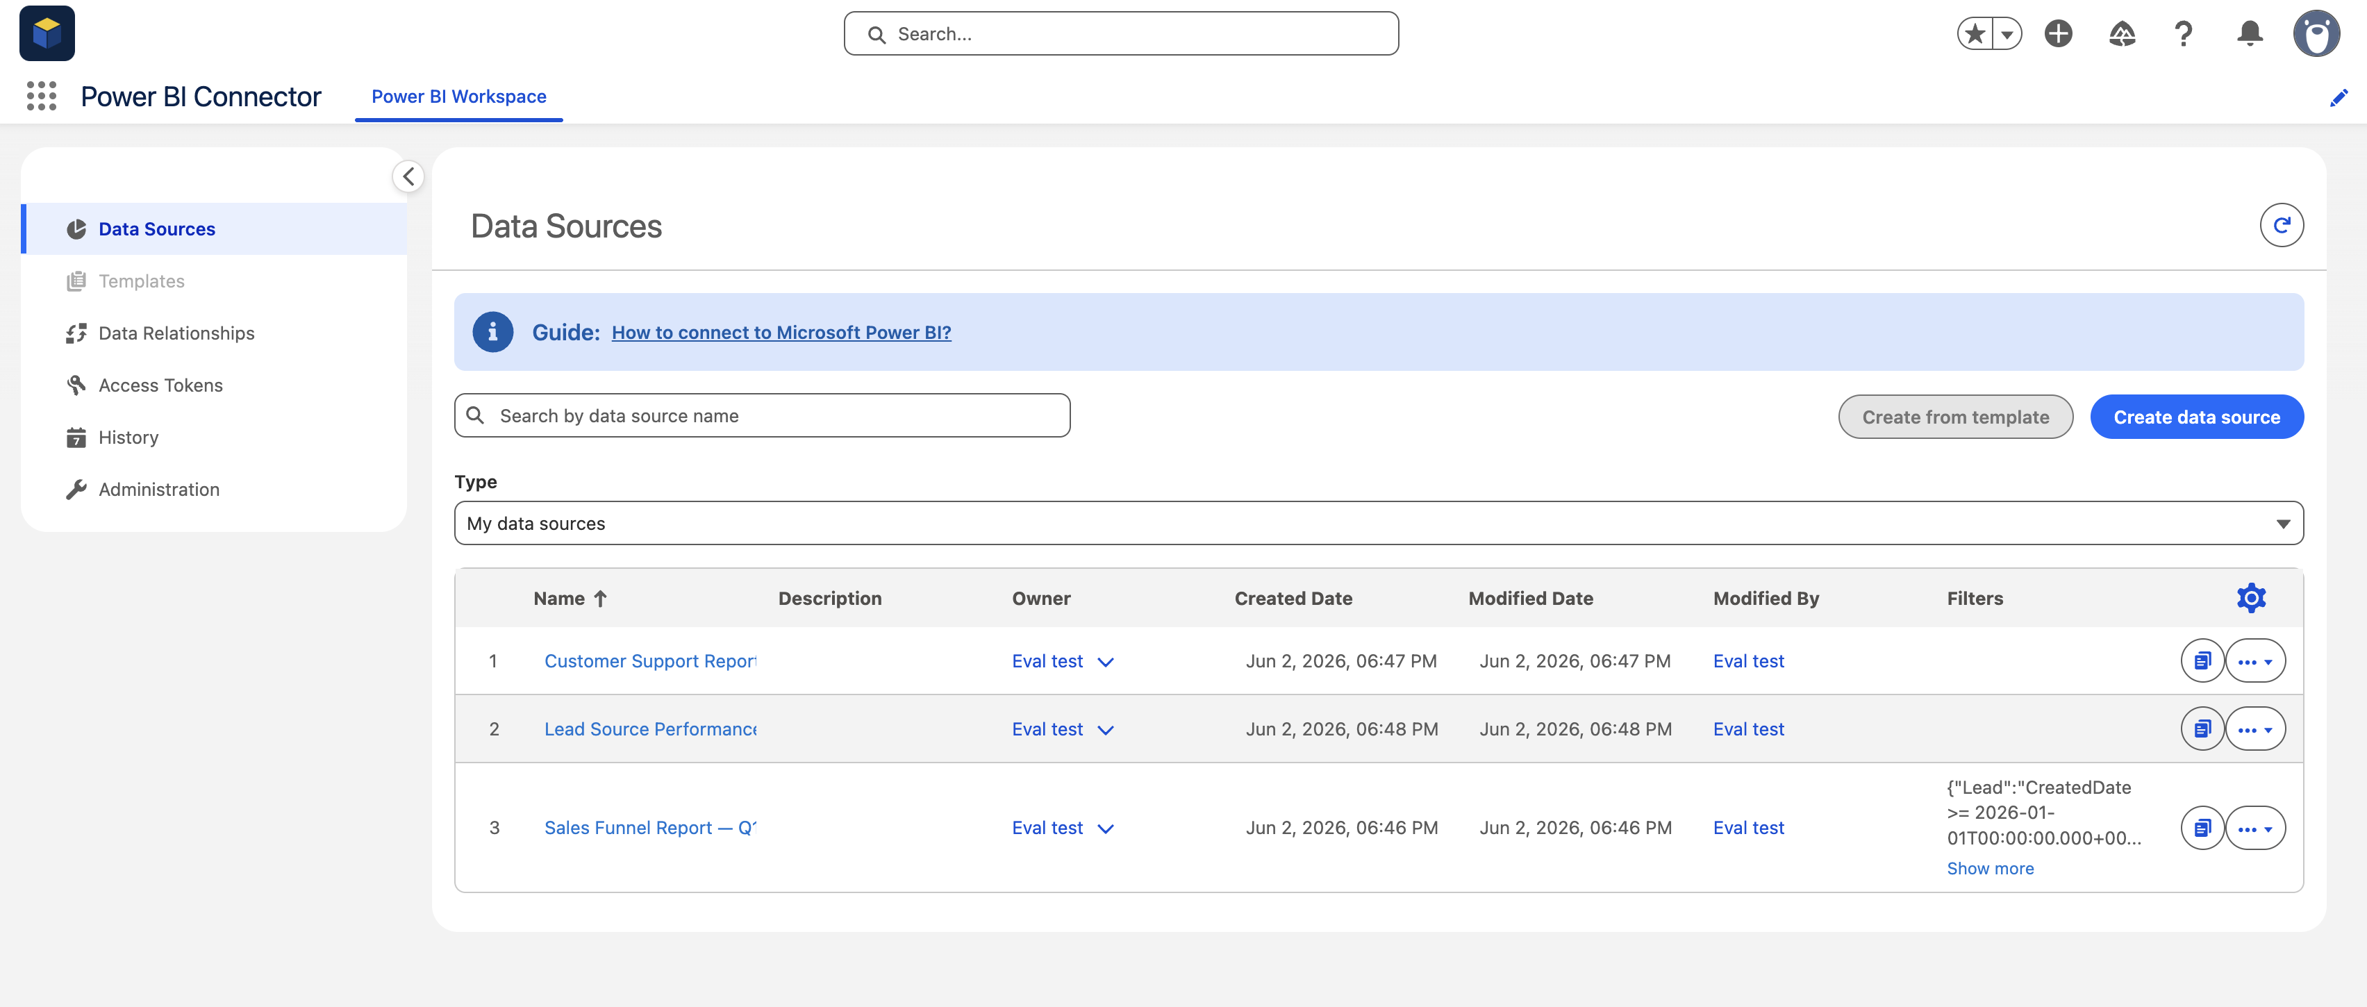2367x1007 pixels.
Task: Open Access Tokens in the sidebar
Action: coord(214,385)
